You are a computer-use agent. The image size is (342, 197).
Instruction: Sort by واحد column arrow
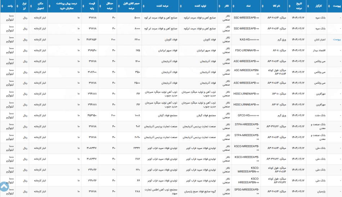(x=2, y=6)
